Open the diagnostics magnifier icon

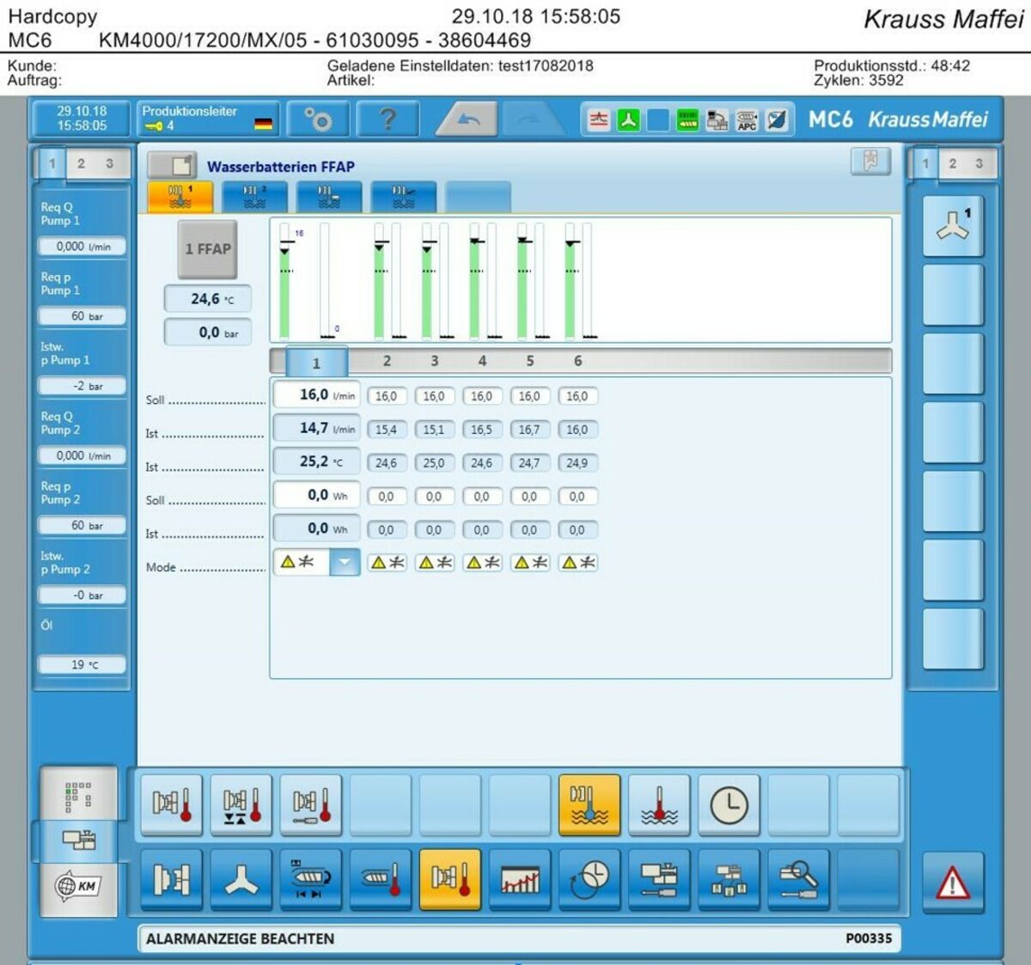tap(797, 879)
